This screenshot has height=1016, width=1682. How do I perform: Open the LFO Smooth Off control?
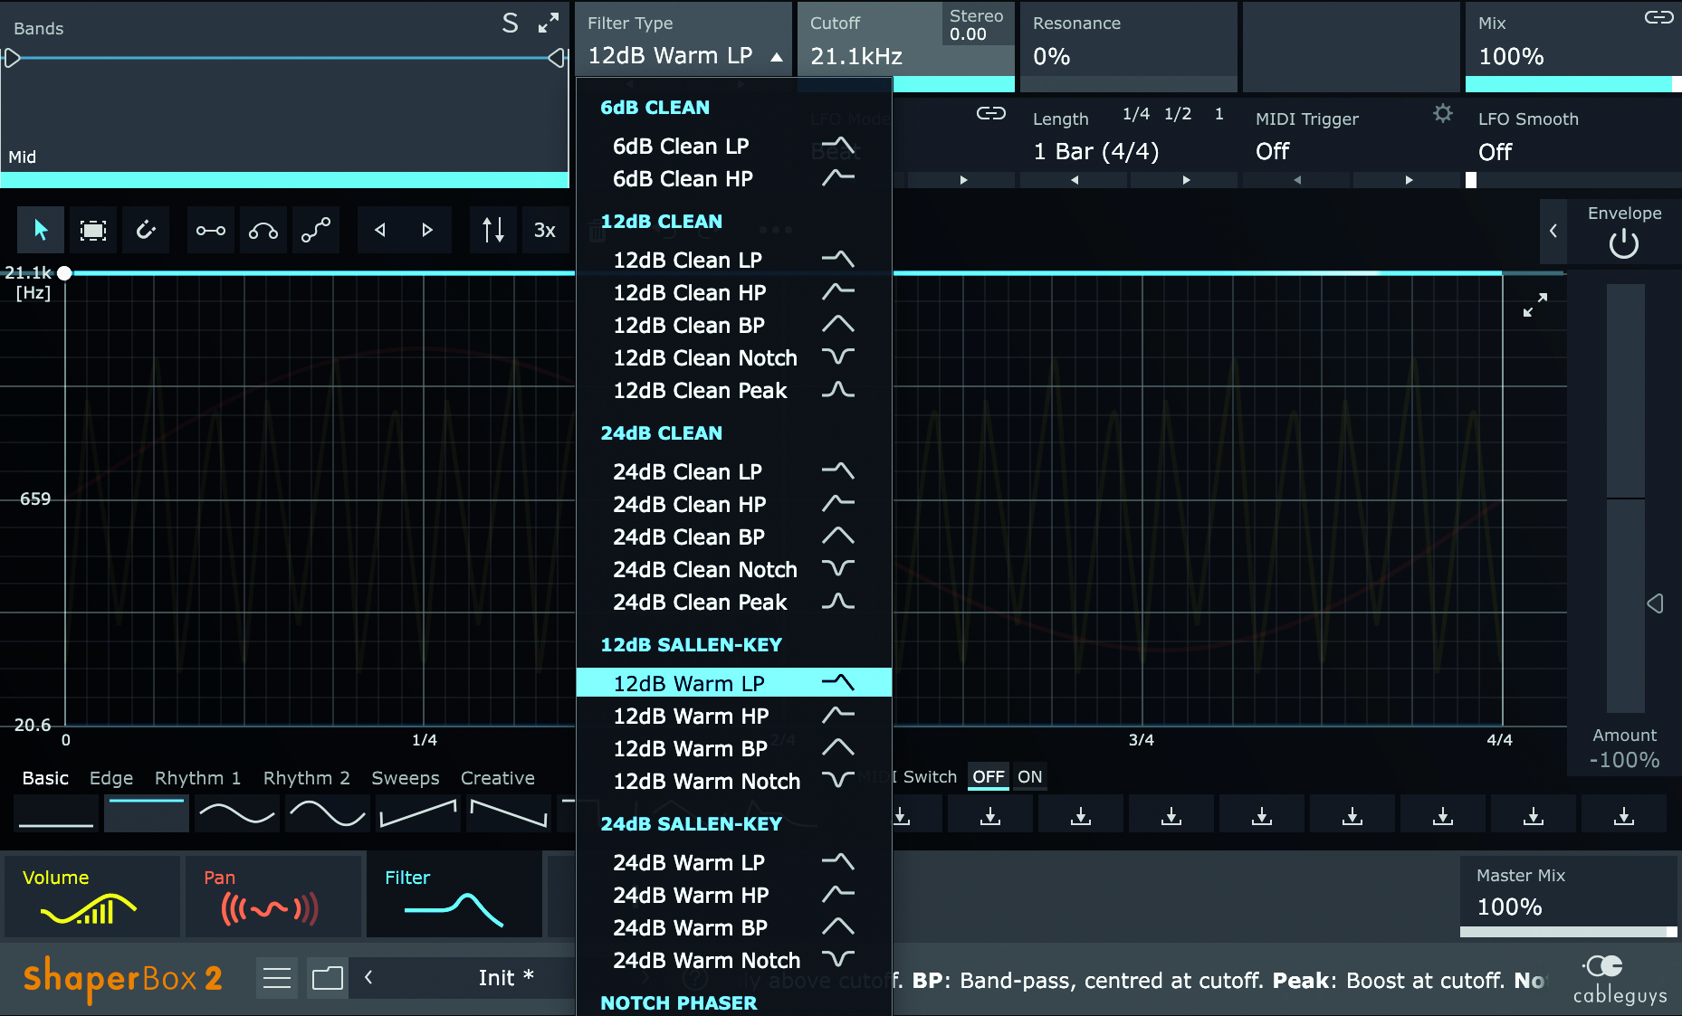[x=1495, y=152]
